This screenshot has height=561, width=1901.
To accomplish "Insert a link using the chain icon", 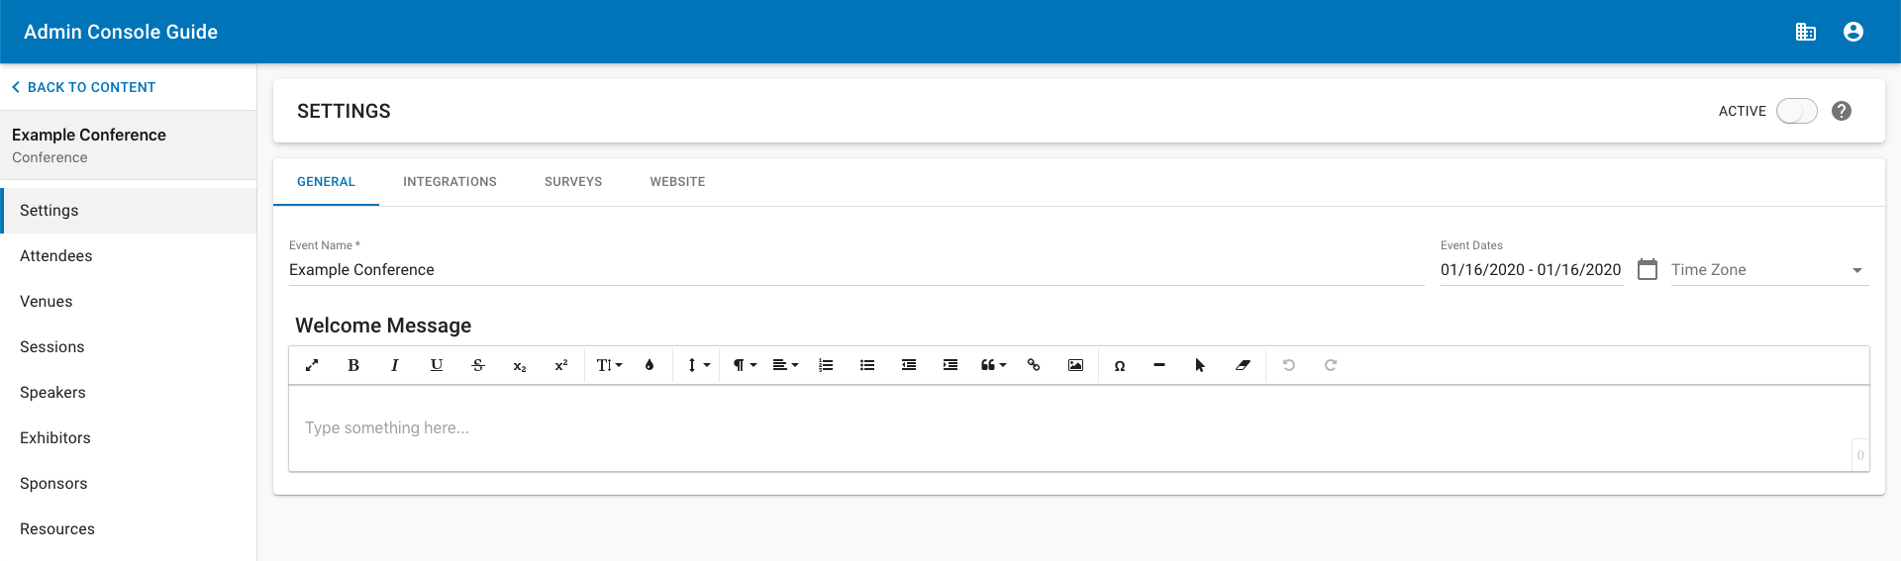I will coord(1034,365).
